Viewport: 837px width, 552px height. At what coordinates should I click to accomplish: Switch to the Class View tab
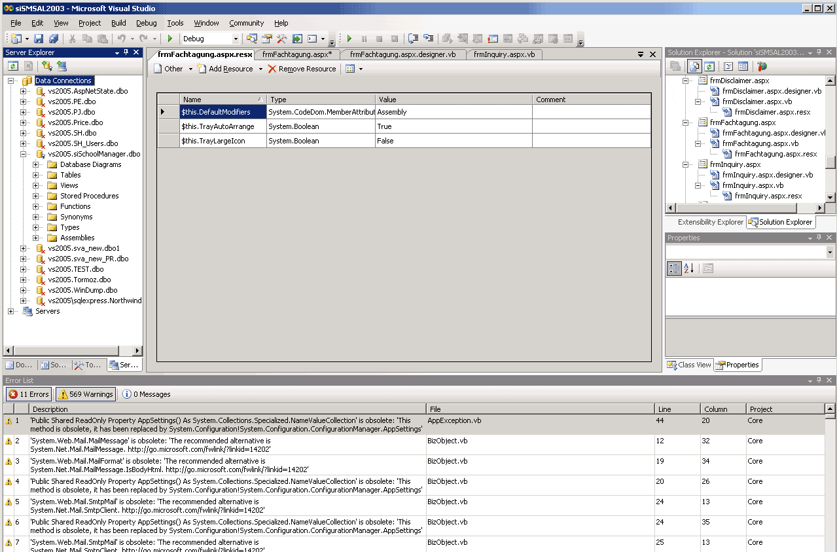tap(690, 365)
